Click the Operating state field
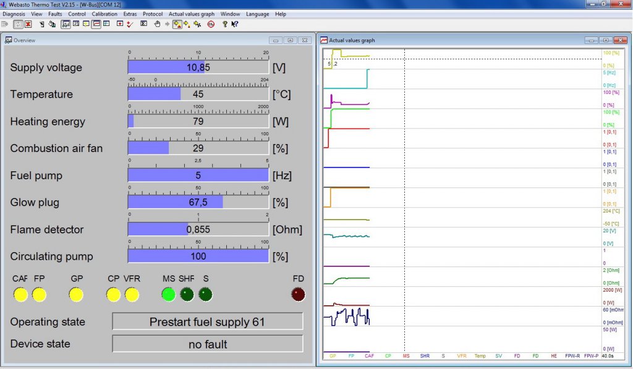This screenshot has width=633, height=369. pos(207,321)
